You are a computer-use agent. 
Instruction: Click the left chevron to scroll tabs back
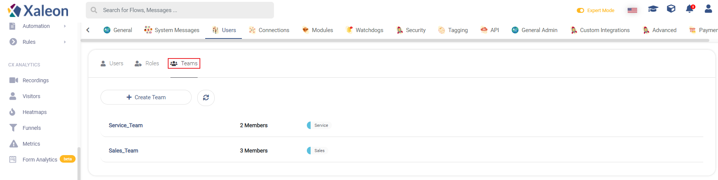point(88,30)
